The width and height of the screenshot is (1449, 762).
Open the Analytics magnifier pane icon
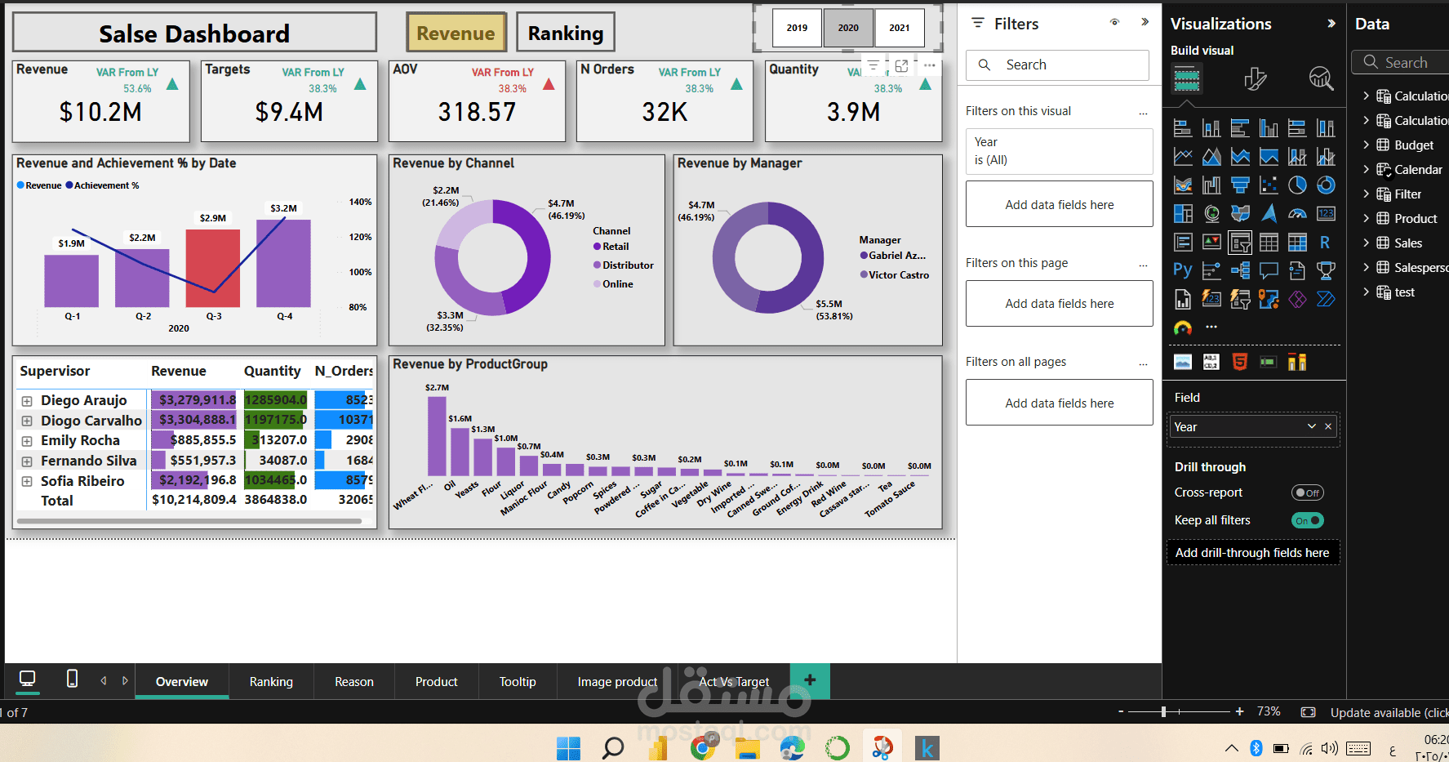[1321, 78]
